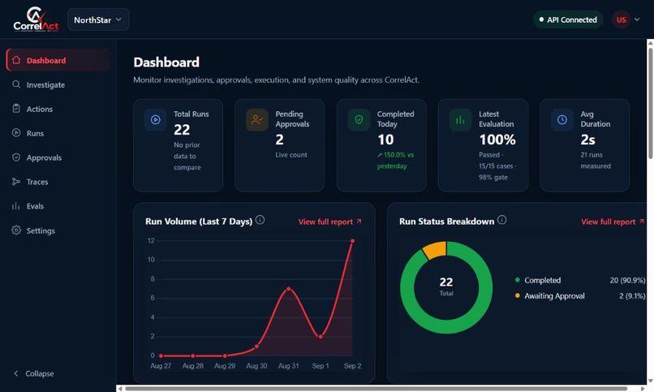Open Approvals in the sidebar
Screen dimensions: 654x392
pos(58,157)
